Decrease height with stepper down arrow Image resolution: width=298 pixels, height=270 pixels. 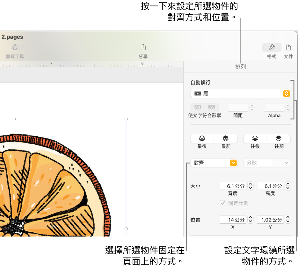coord(288,188)
